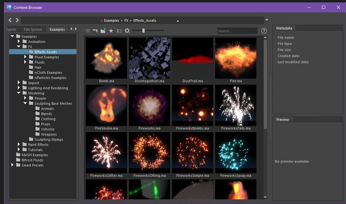Select the Effects Assets folder
This screenshot has height=204, width=346.
43,52
